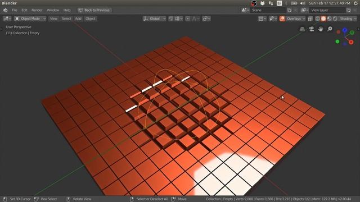Open the object type visibility dropdown

pos(262,19)
